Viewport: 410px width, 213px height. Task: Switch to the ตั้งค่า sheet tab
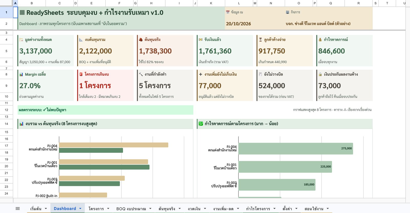(287, 209)
